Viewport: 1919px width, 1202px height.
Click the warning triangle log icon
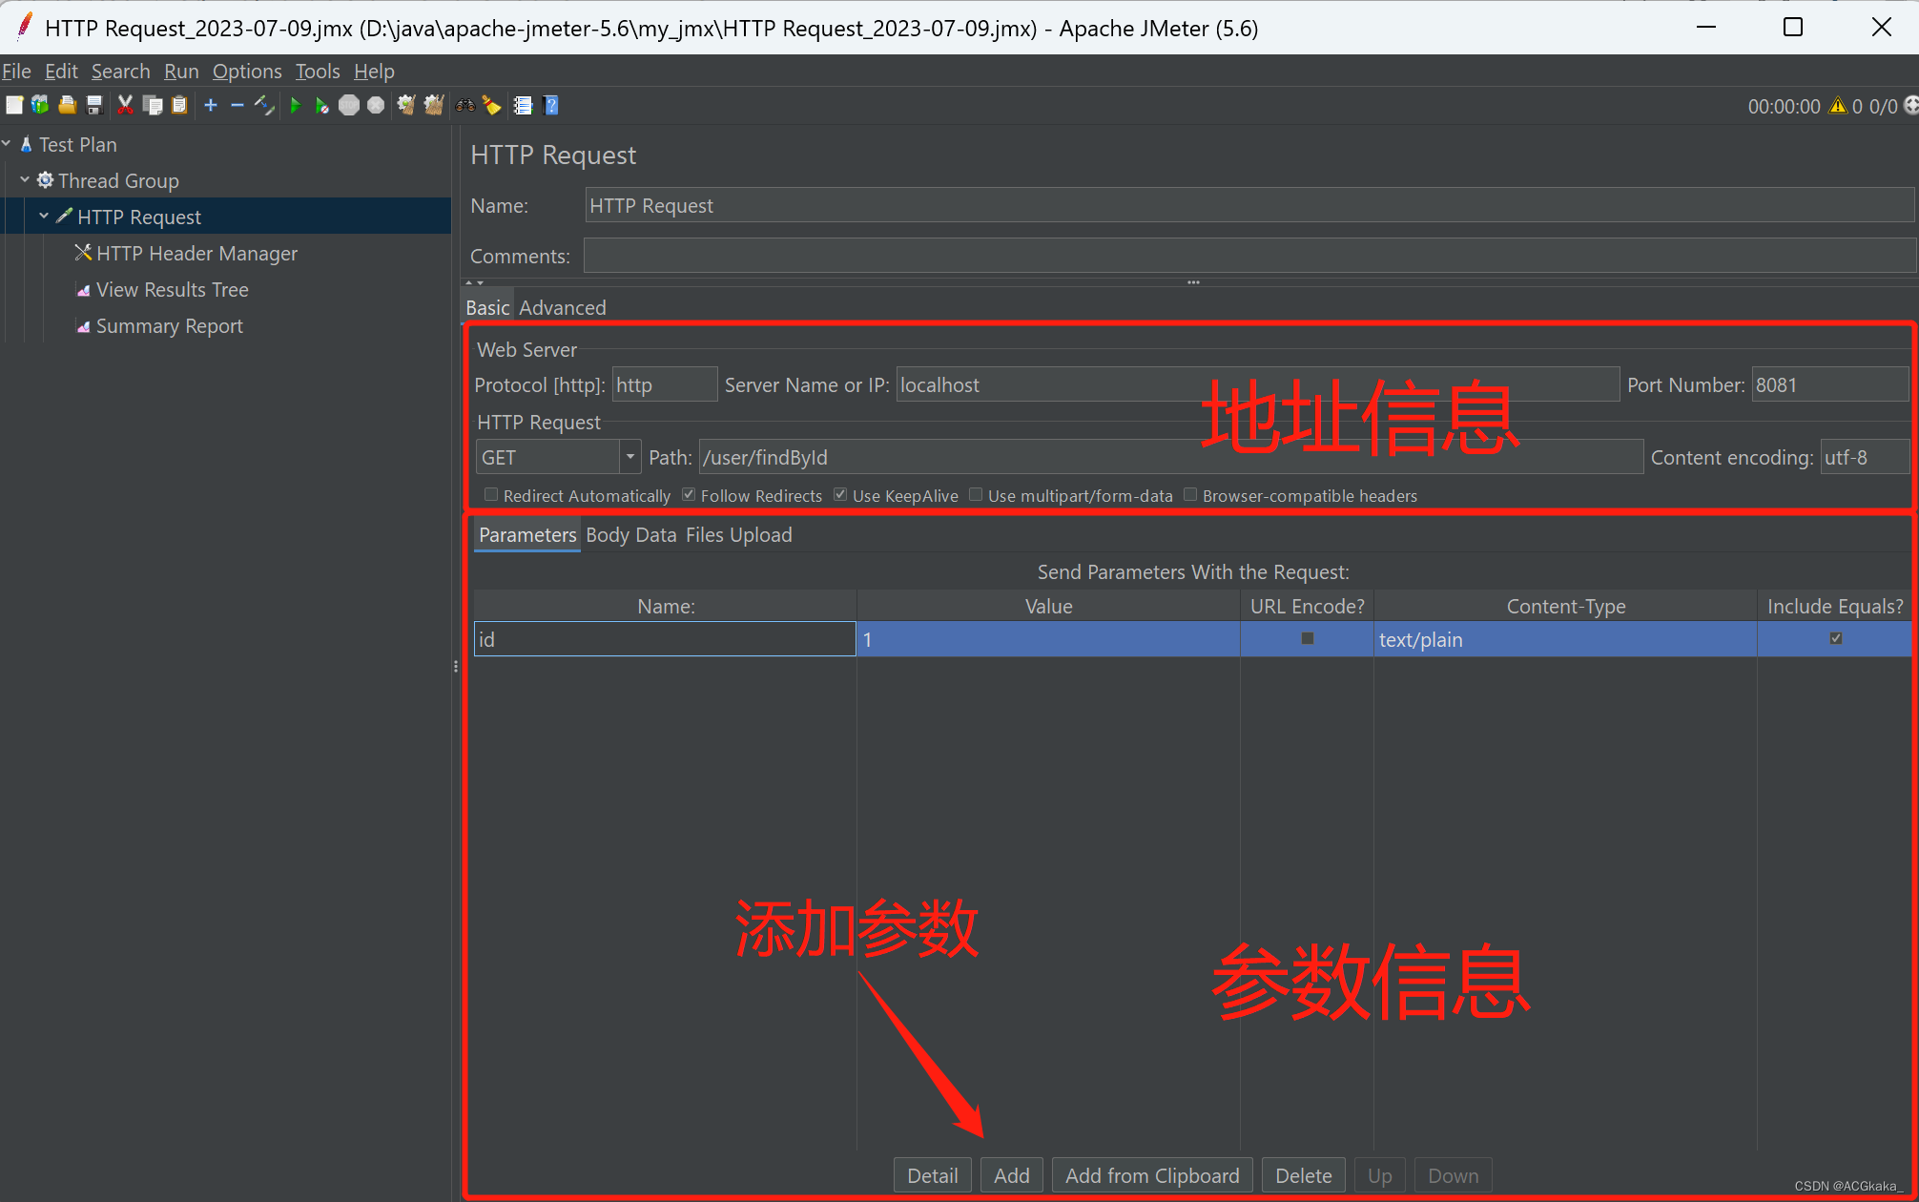coord(1838,106)
